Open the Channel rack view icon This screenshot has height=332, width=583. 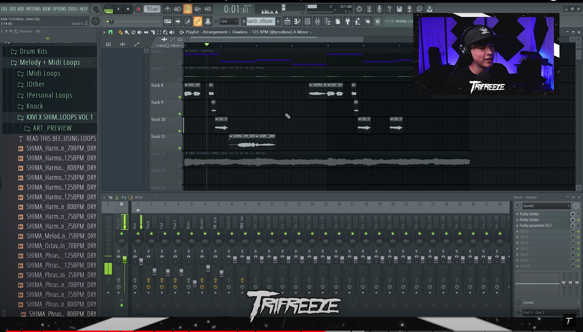(307, 21)
